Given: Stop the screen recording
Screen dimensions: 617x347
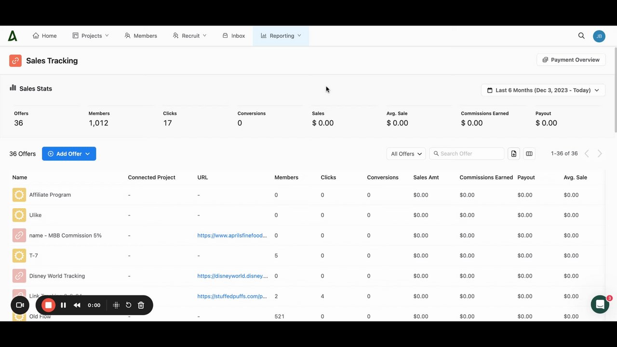Looking at the screenshot, I should (48, 305).
